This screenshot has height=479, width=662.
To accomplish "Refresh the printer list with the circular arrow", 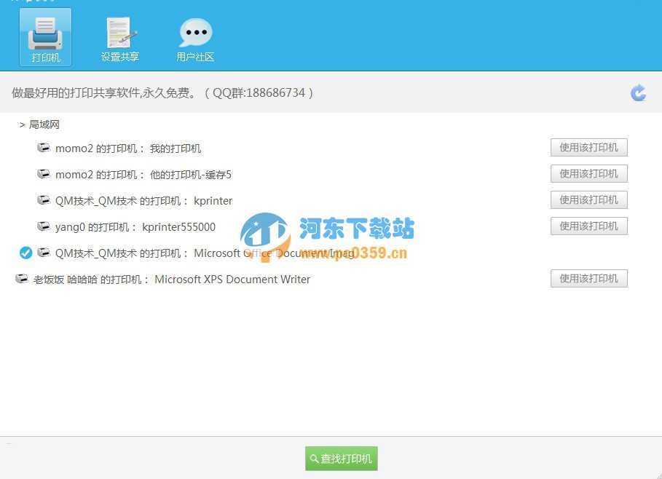I will 637,92.
